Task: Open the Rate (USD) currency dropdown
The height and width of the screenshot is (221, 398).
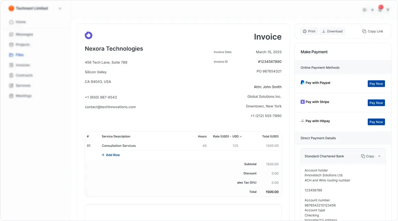Action: click(227, 136)
